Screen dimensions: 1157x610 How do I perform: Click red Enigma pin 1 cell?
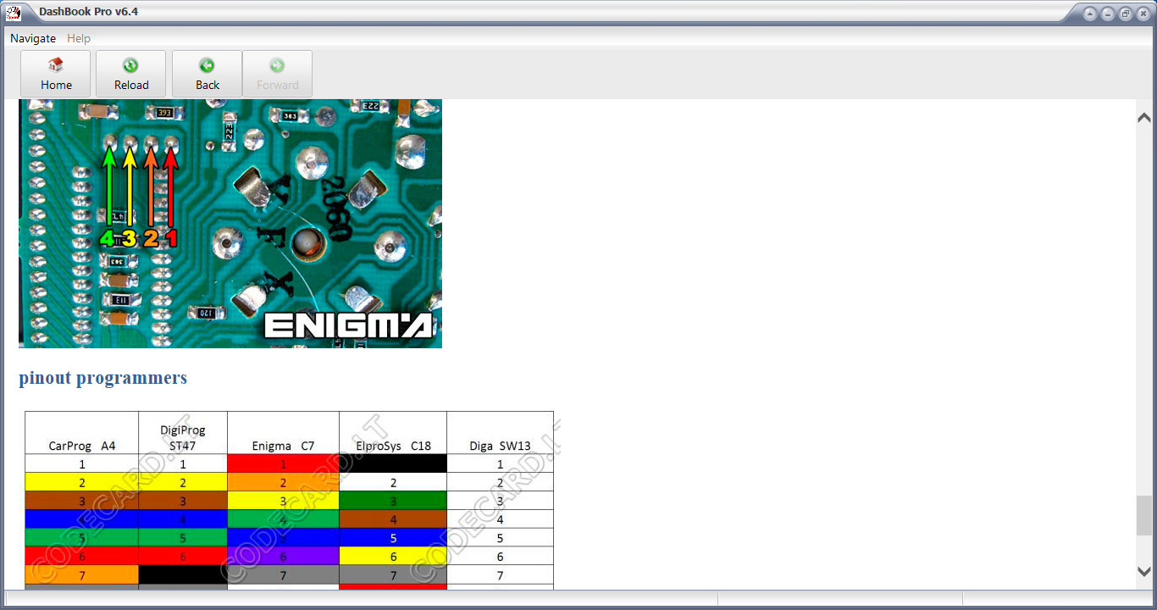pyautogui.click(x=283, y=464)
